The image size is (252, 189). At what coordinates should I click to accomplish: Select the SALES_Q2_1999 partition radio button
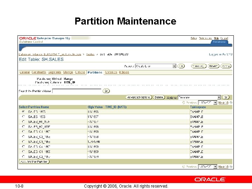23,156
